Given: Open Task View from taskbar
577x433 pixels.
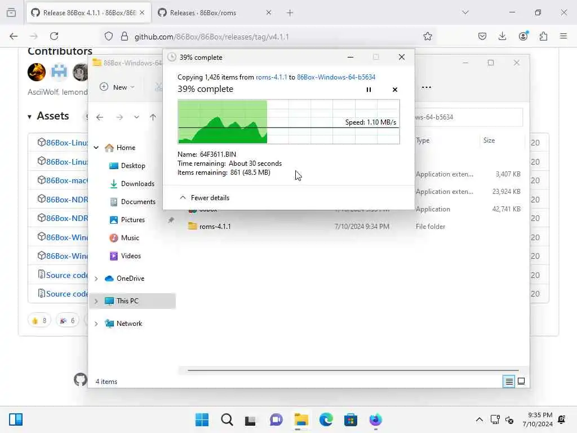Looking at the screenshot, I should pyautogui.click(x=250, y=419).
